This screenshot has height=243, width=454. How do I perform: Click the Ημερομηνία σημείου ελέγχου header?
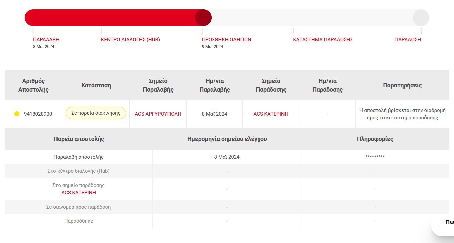(x=227, y=139)
